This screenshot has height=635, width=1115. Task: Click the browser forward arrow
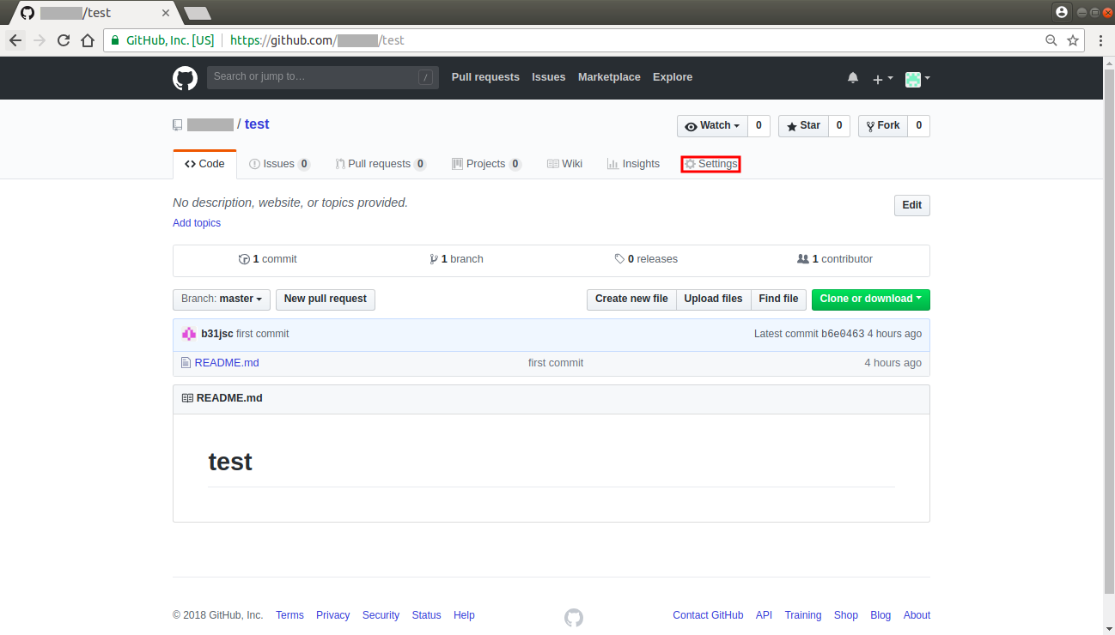pos(40,40)
